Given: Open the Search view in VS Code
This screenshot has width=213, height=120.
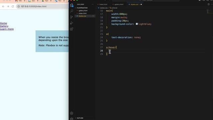Looking at the screenshot, I should tap(72, 11).
